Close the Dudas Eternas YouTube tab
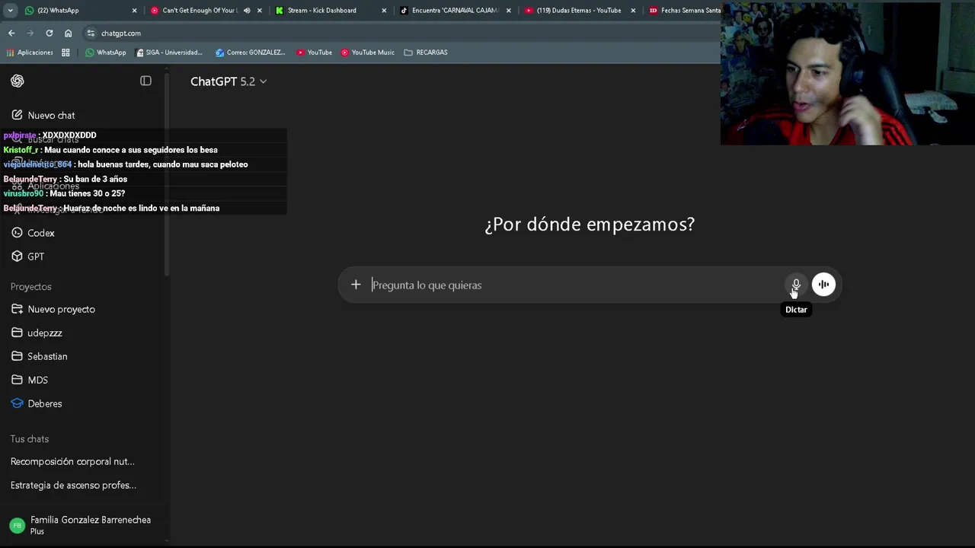The image size is (975, 548). point(633,11)
